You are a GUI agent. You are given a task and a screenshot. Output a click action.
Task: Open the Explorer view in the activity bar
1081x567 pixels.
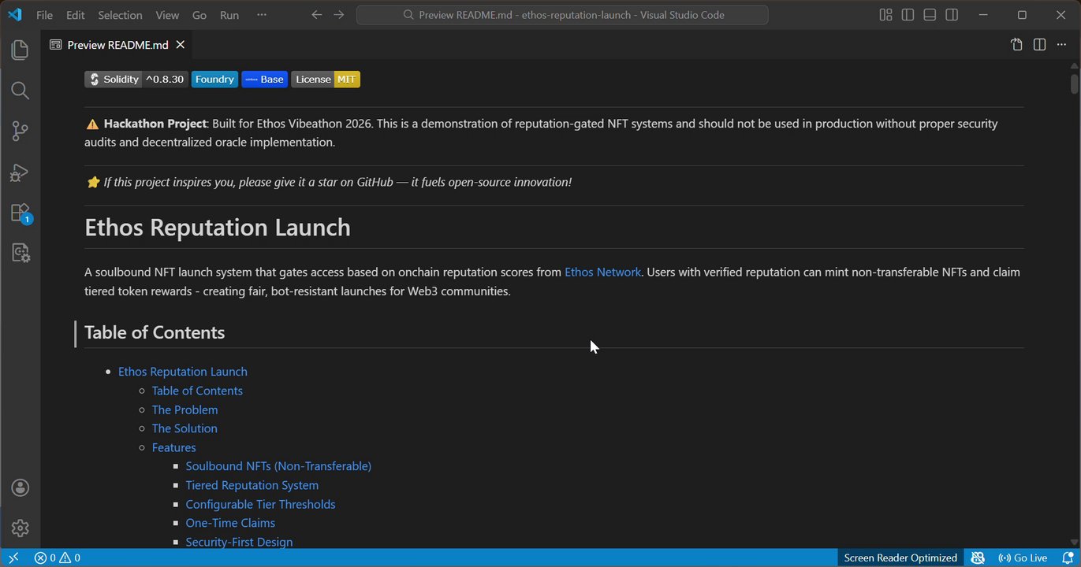coord(20,50)
